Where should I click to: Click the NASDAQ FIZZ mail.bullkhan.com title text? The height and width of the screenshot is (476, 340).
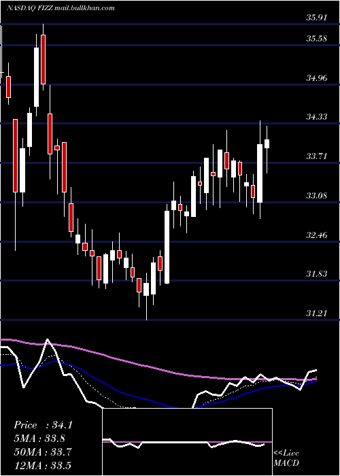point(61,8)
